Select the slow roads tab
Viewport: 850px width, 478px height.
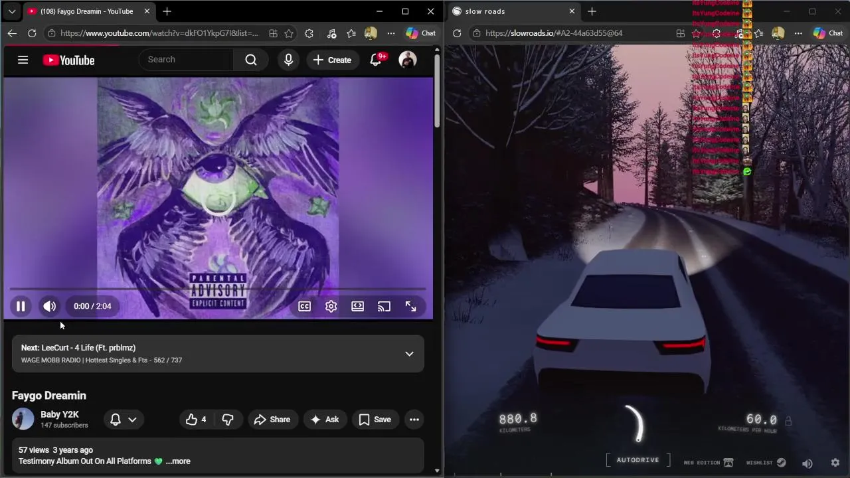click(x=515, y=11)
